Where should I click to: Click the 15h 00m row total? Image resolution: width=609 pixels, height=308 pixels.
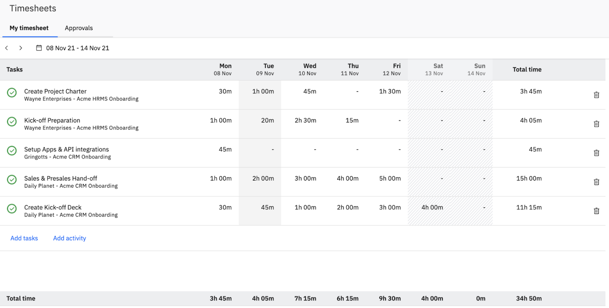tap(529, 178)
